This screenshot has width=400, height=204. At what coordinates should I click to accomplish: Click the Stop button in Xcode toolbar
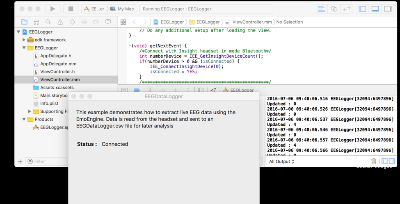pos(71,9)
